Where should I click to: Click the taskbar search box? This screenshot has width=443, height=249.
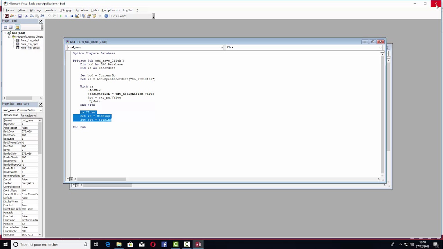pos(50,245)
